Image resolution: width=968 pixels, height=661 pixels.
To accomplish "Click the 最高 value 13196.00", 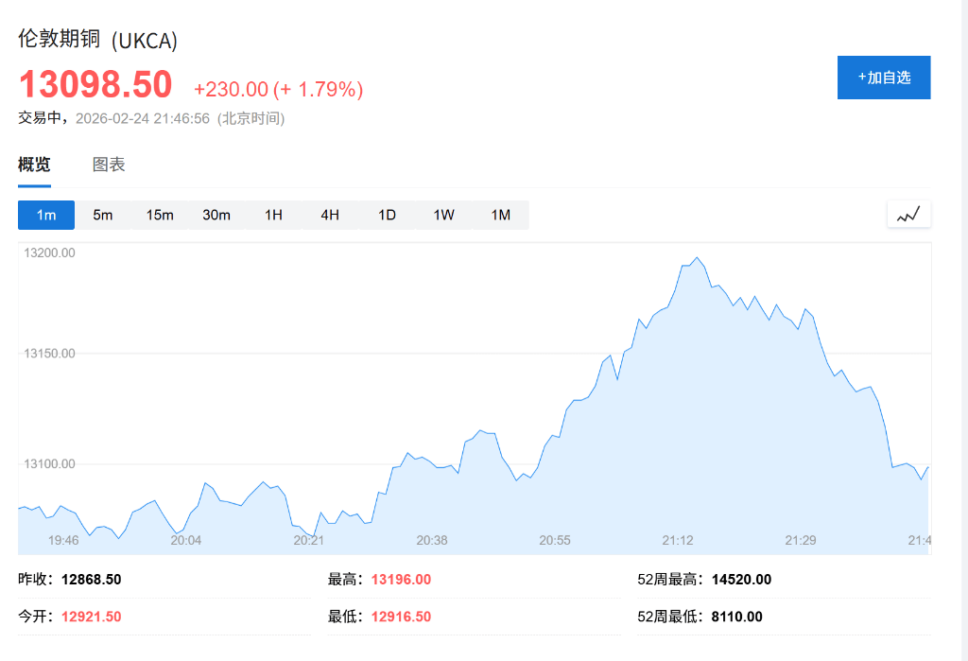I will click(401, 580).
